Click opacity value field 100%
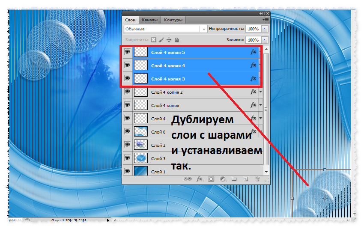This screenshot has height=229, width=364. (x=253, y=29)
